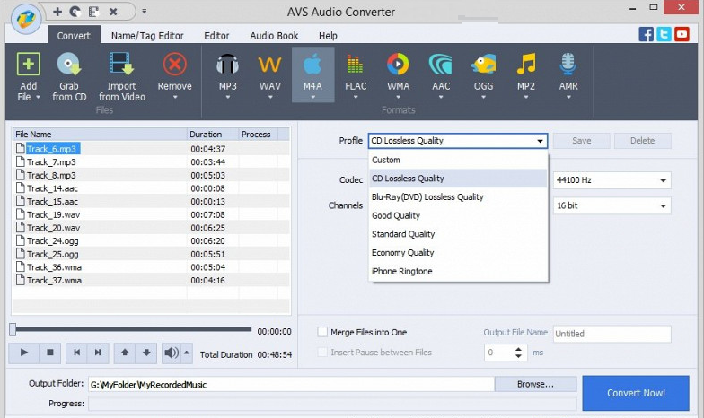Collapse the Profile dropdown arrow

tap(540, 141)
